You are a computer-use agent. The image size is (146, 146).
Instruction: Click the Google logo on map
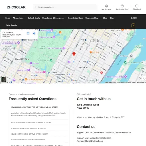point(74,80)
